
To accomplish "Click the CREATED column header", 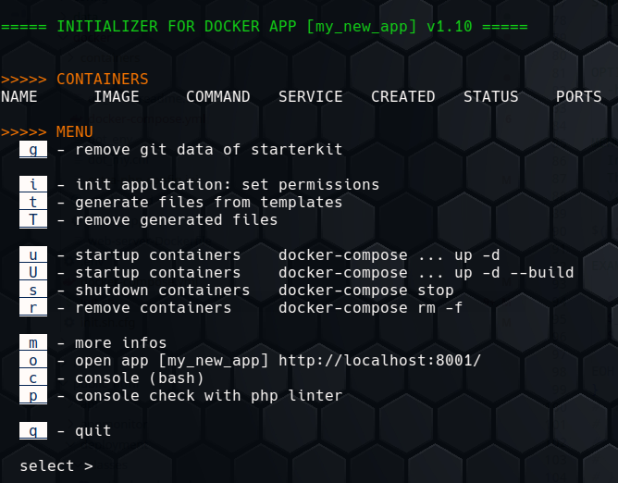I will click(402, 96).
